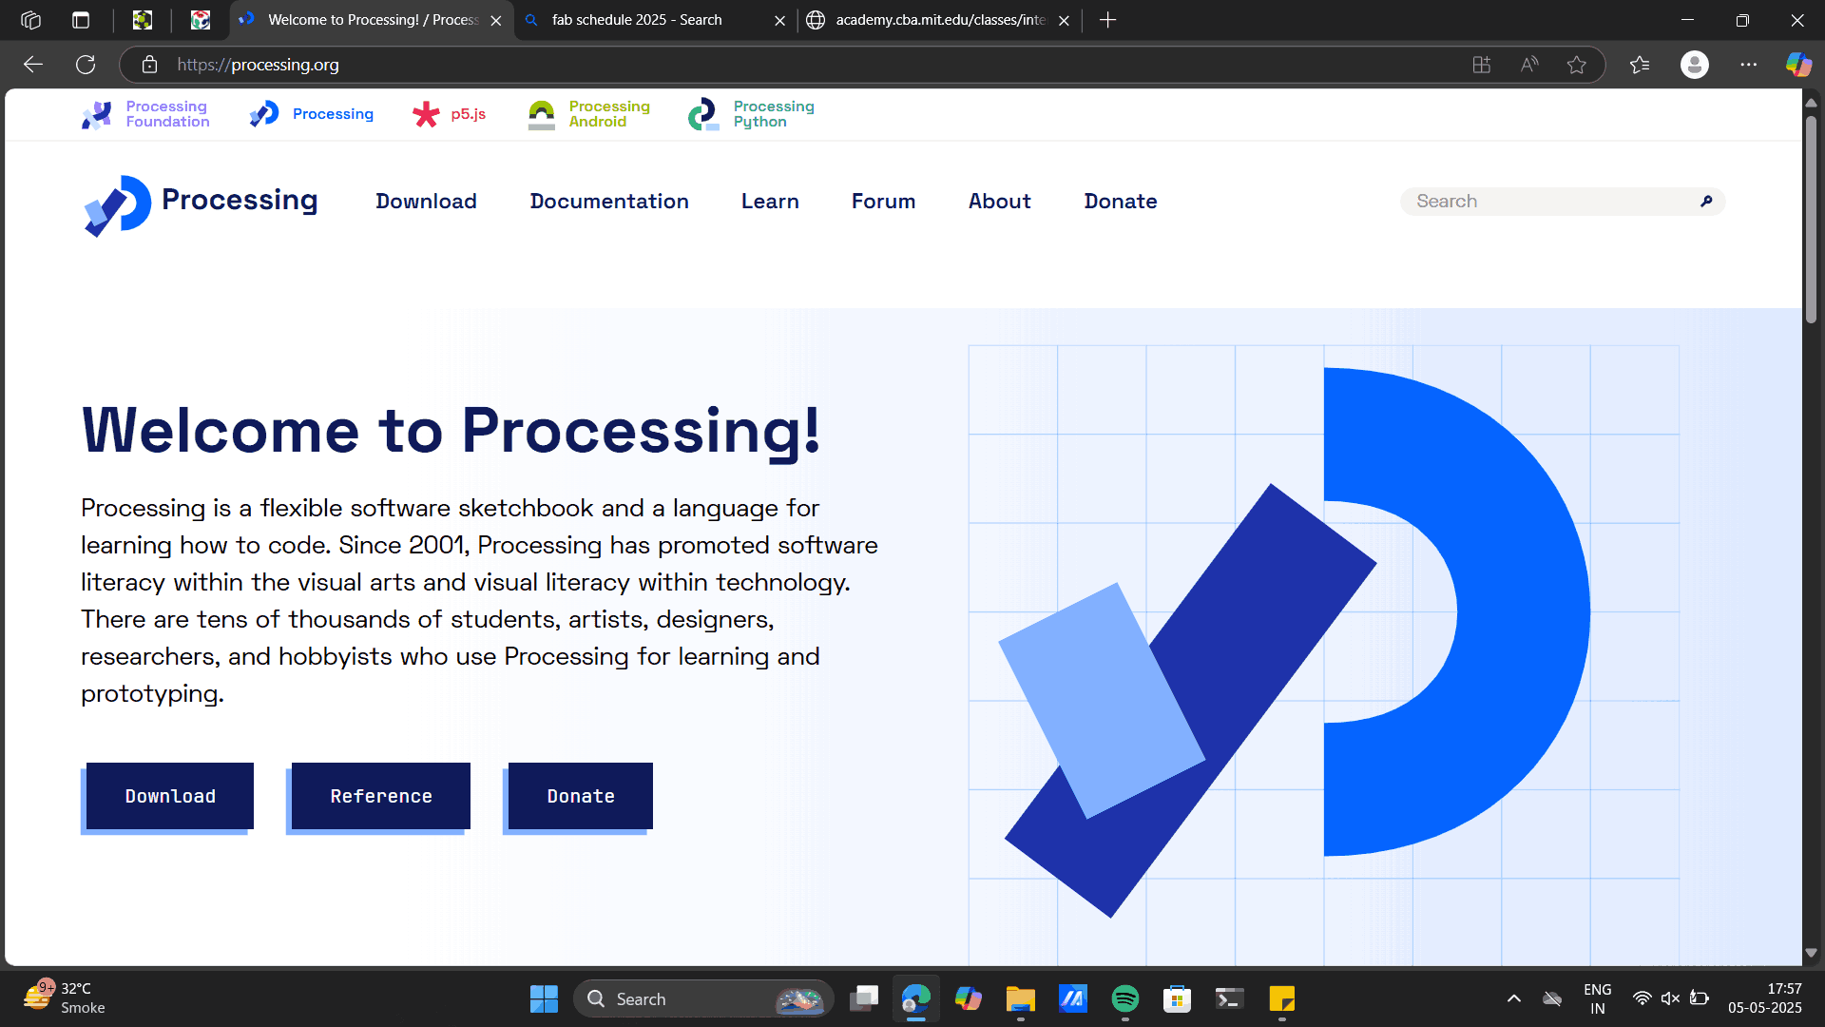Open Windows Start menu
Image resolution: width=1825 pixels, height=1027 pixels.
(544, 998)
